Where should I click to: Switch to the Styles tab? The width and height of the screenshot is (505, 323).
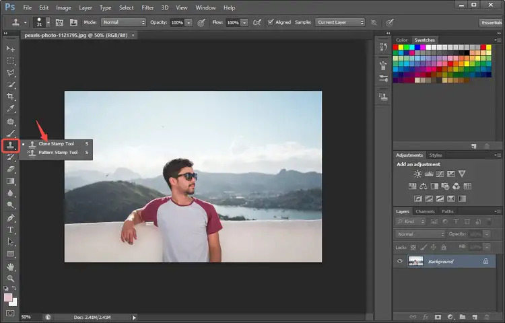point(436,155)
